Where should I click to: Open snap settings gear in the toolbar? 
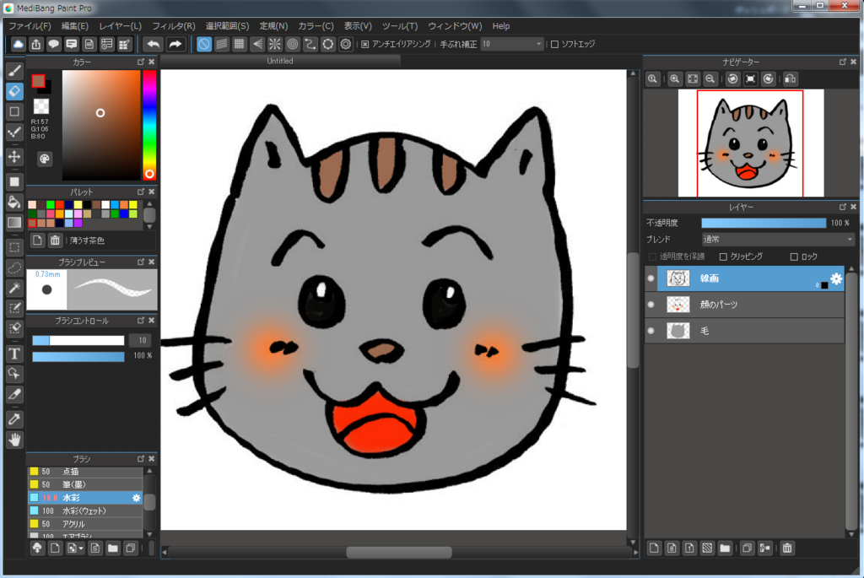pyautogui.click(x=345, y=44)
